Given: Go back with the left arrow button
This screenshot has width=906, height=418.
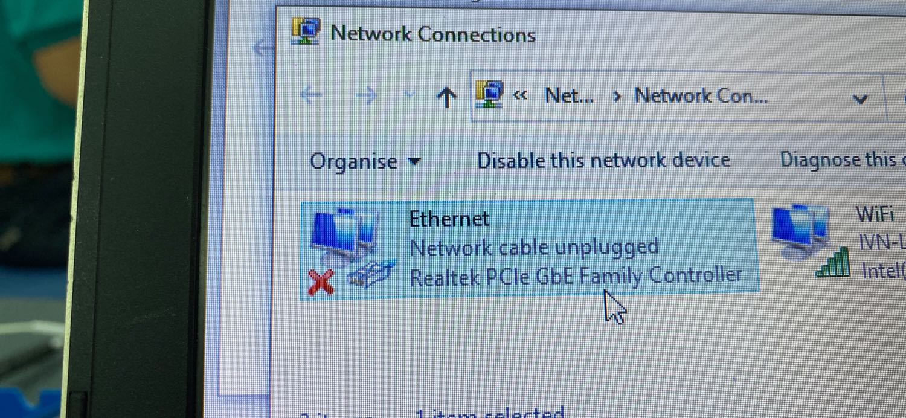Looking at the screenshot, I should point(312,95).
